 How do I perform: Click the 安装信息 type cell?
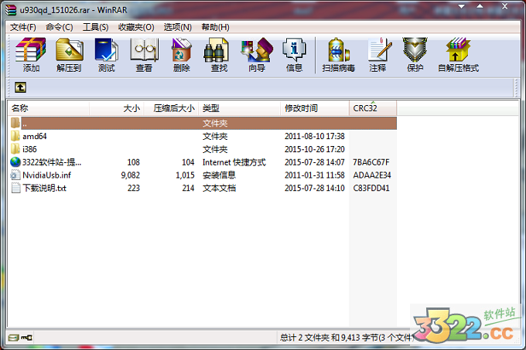pyautogui.click(x=219, y=175)
